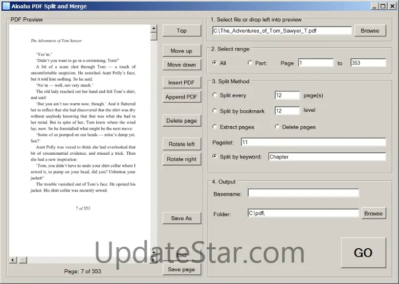Start processing with GO button

(x=363, y=253)
